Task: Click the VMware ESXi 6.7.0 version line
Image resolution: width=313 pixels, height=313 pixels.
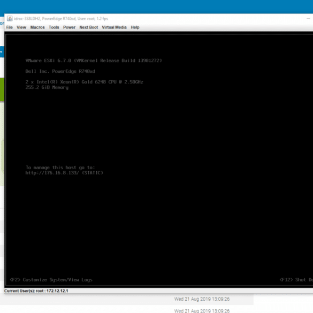Action: tap(94, 60)
